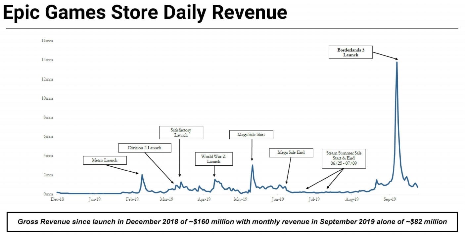465x236 pixels.
Task: Select the Metro Launch callout label
Action: (105, 160)
